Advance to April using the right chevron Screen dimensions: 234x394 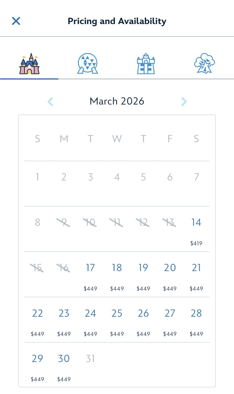click(x=184, y=101)
